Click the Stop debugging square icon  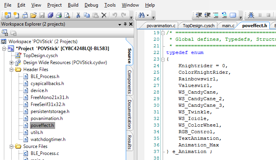(268, 15)
